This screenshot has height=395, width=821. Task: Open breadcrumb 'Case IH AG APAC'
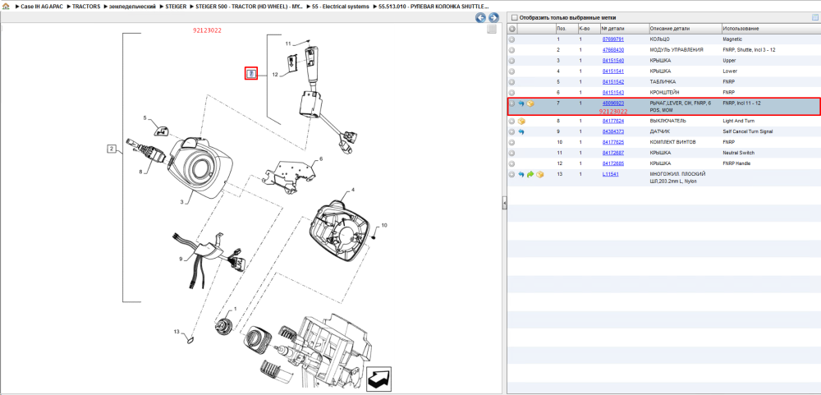pyautogui.click(x=41, y=7)
